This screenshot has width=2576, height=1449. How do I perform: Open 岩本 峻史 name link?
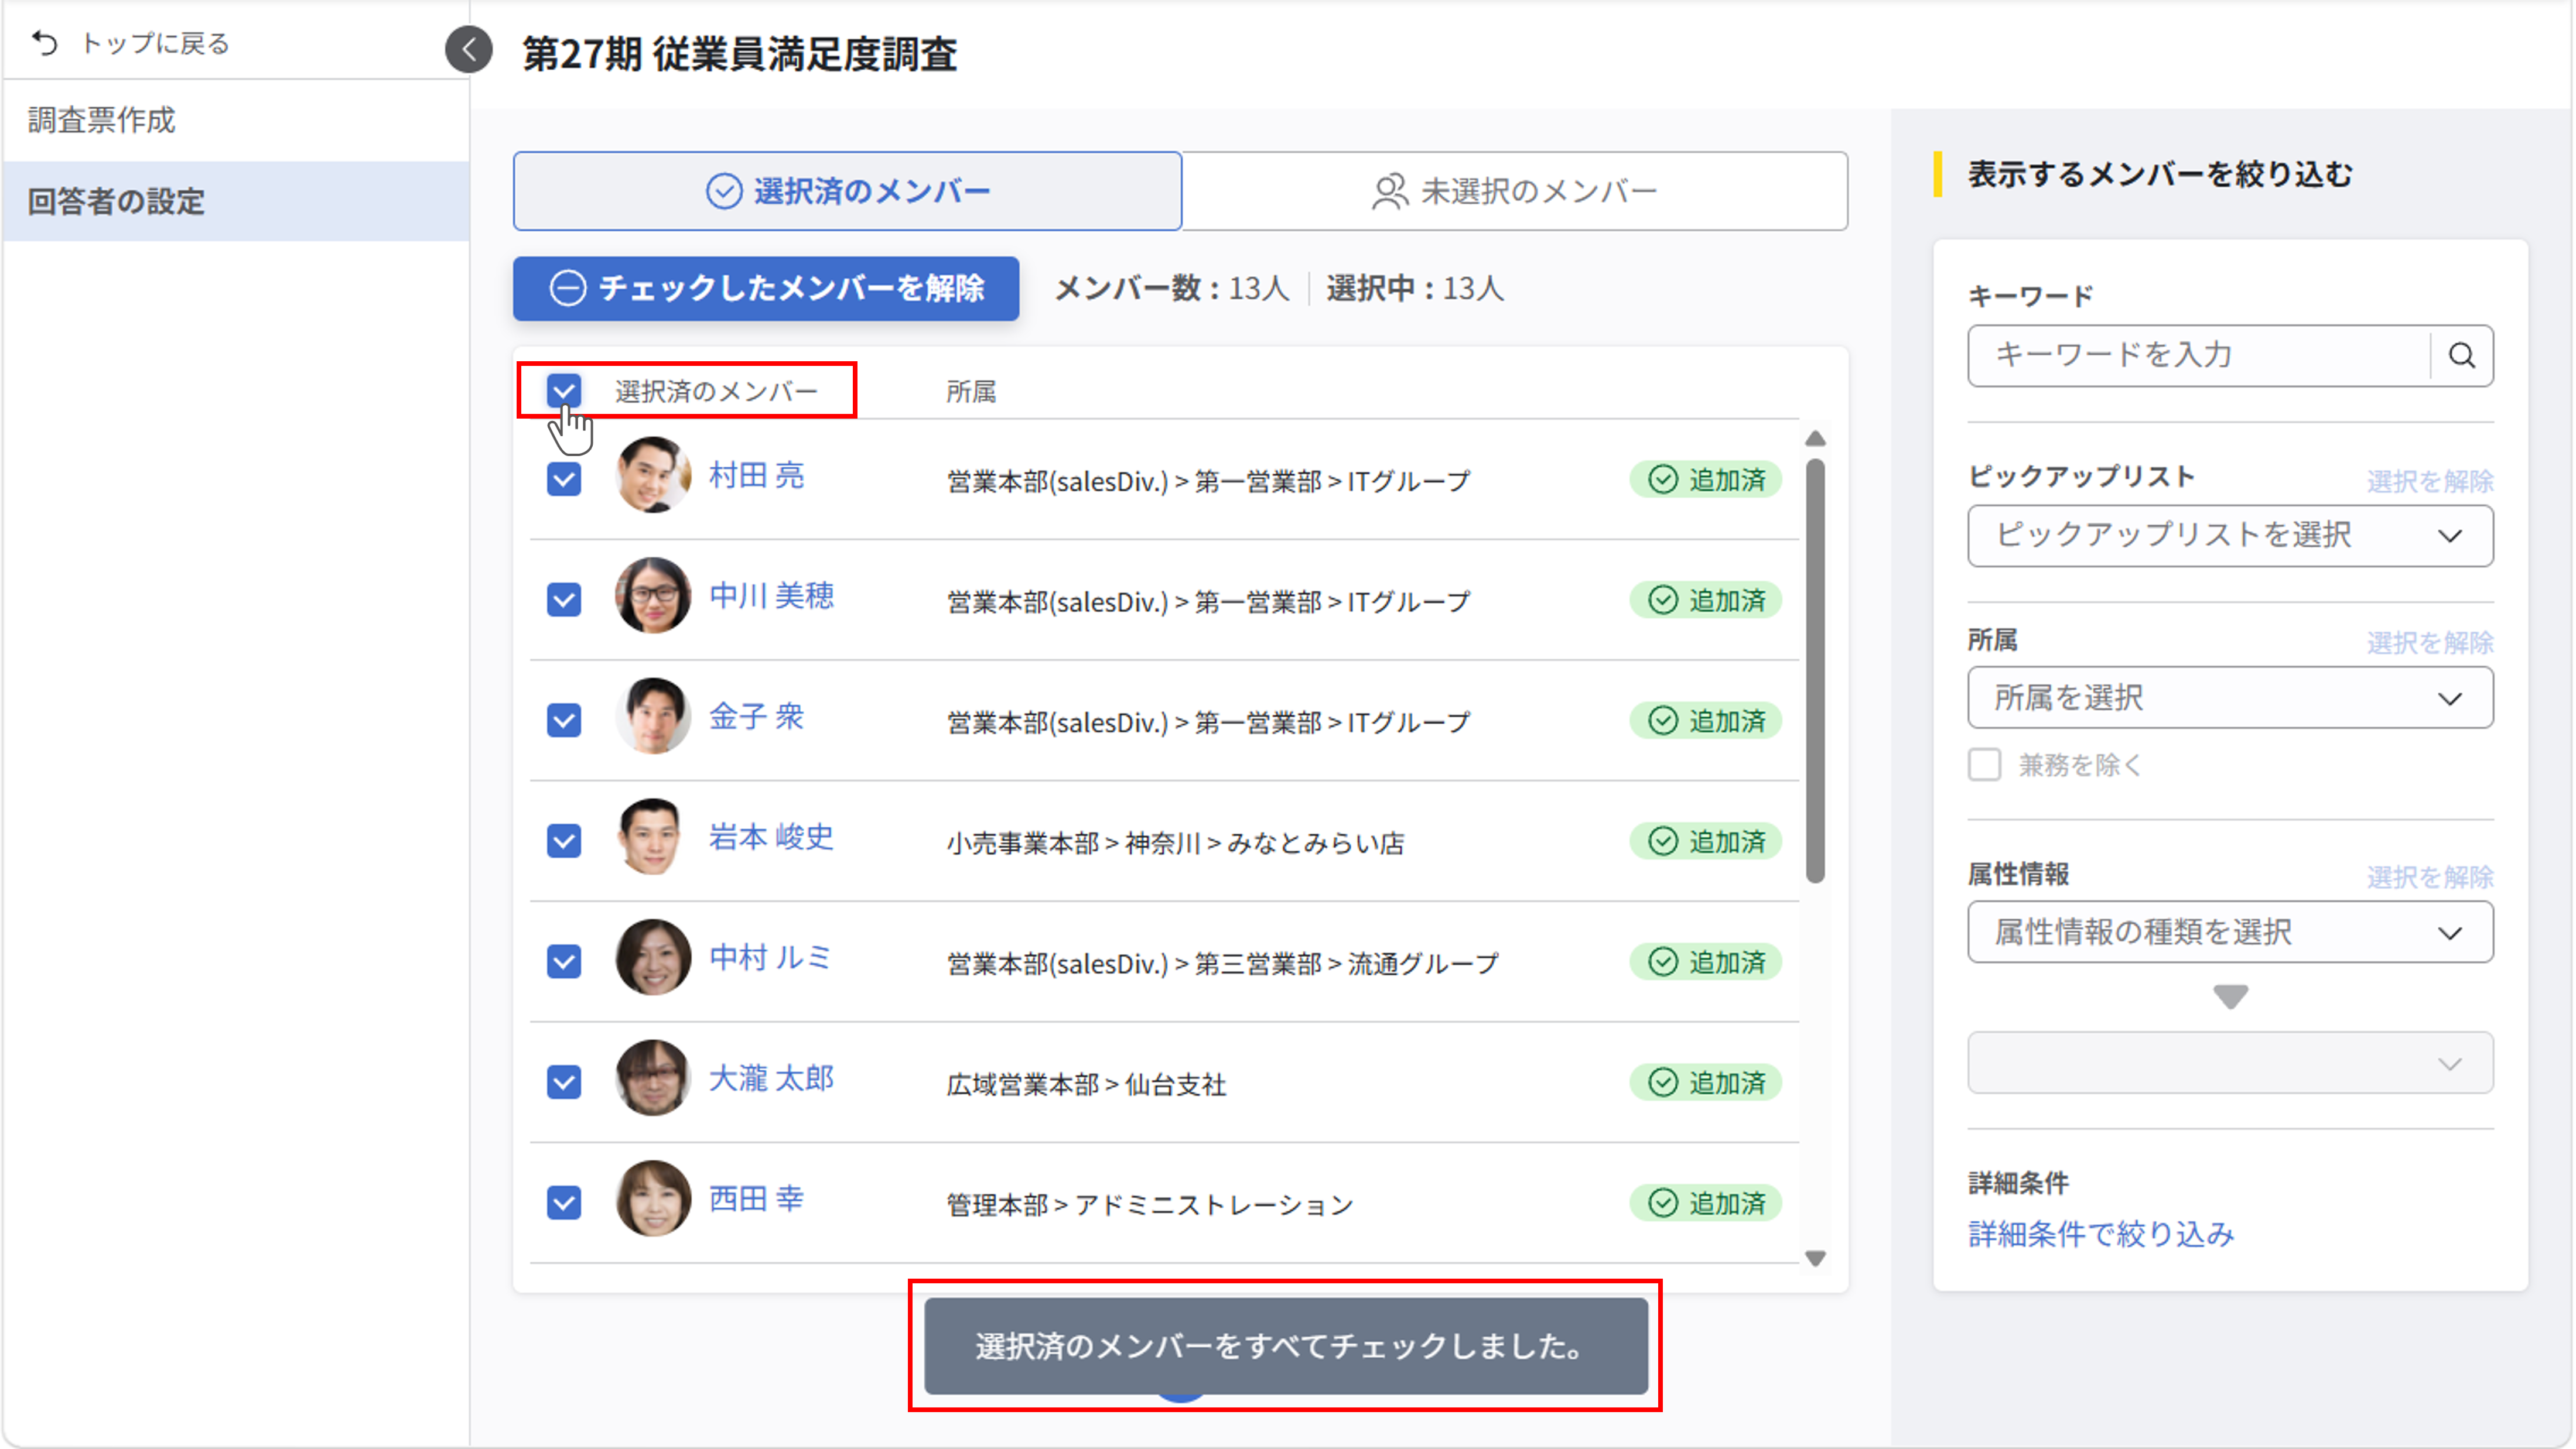[x=771, y=837]
